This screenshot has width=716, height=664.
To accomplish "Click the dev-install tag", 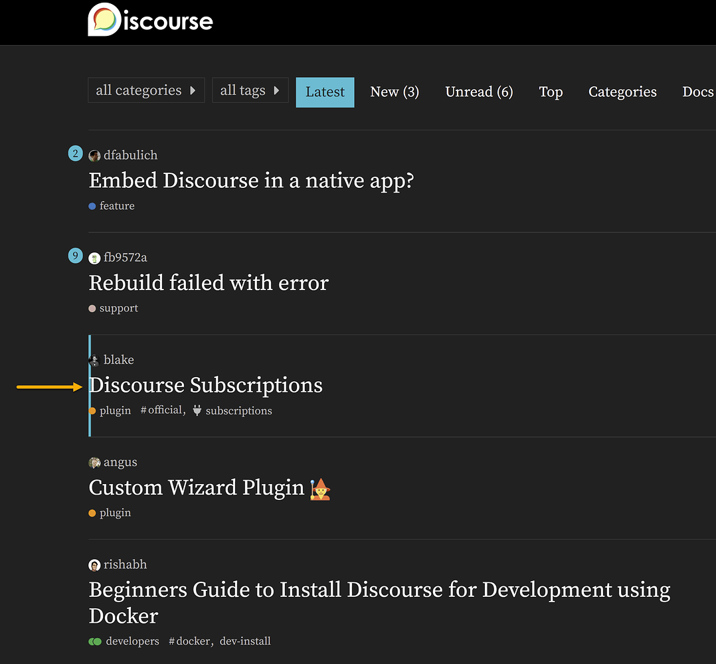I will [x=245, y=641].
